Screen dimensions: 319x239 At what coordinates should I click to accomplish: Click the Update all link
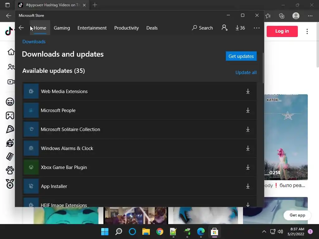pyautogui.click(x=246, y=72)
